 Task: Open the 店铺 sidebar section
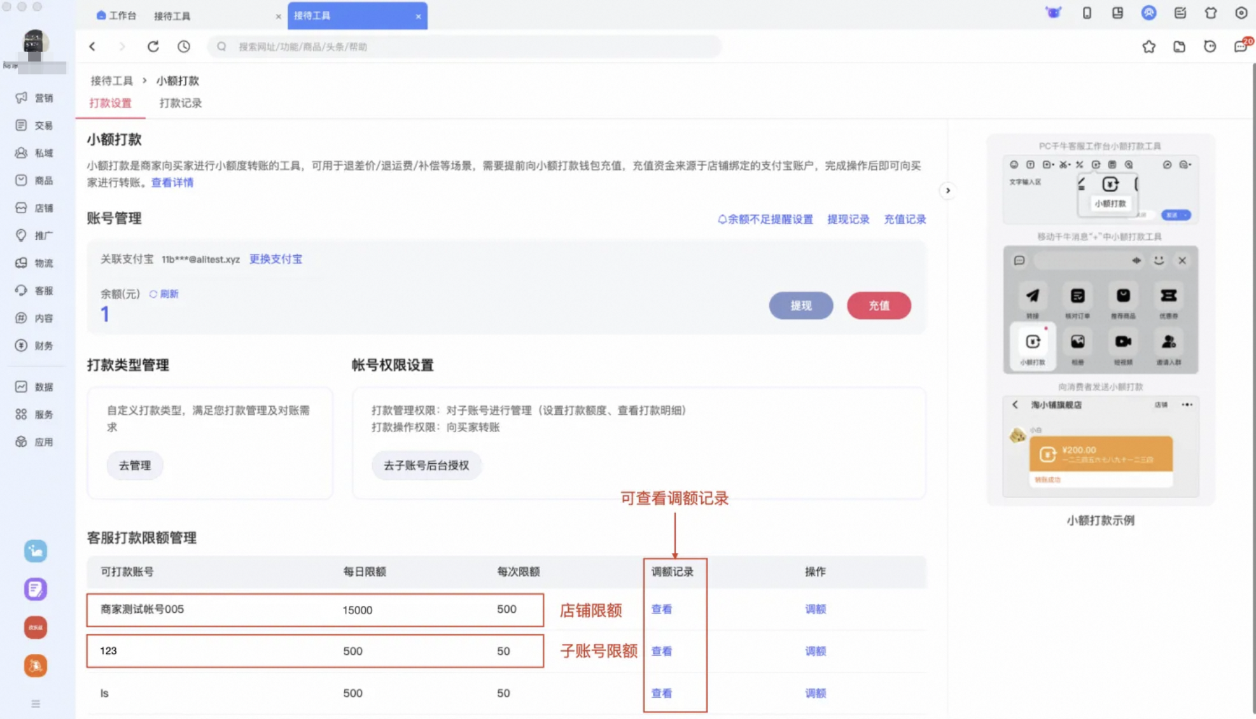35,208
